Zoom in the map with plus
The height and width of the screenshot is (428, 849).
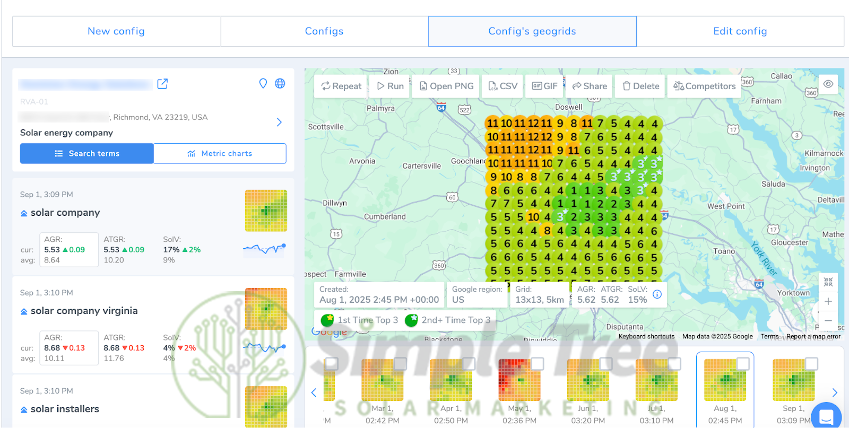pyautogui.click(x=828, y=301)
